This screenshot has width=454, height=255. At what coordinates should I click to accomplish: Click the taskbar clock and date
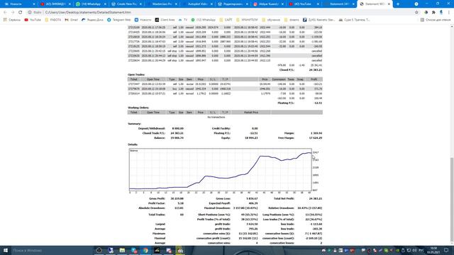point(433,250)
